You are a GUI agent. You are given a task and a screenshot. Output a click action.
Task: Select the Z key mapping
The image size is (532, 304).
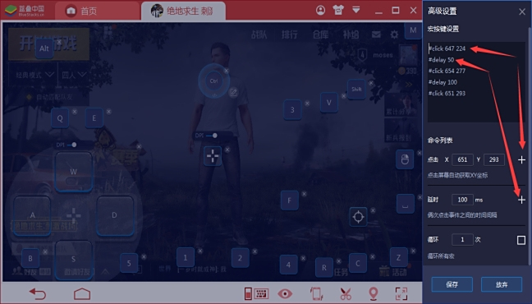tap(398, 257)
